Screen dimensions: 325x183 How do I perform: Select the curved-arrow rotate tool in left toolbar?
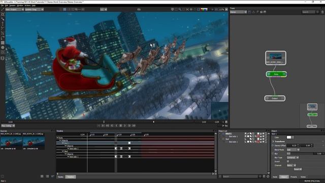[x=3, y=38]
